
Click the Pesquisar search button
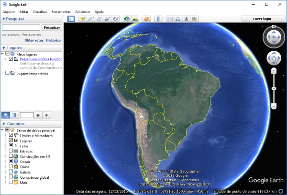click(52, 27)
